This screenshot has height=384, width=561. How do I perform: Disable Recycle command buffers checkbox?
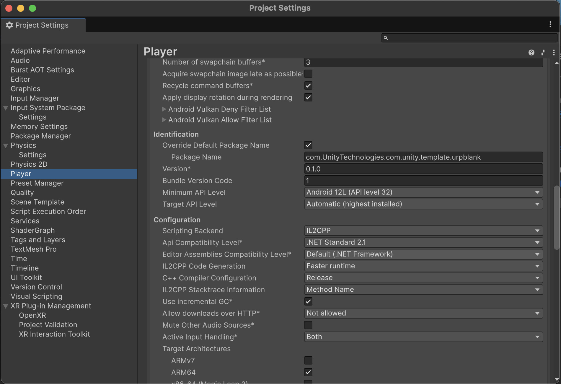coord(308,86)
